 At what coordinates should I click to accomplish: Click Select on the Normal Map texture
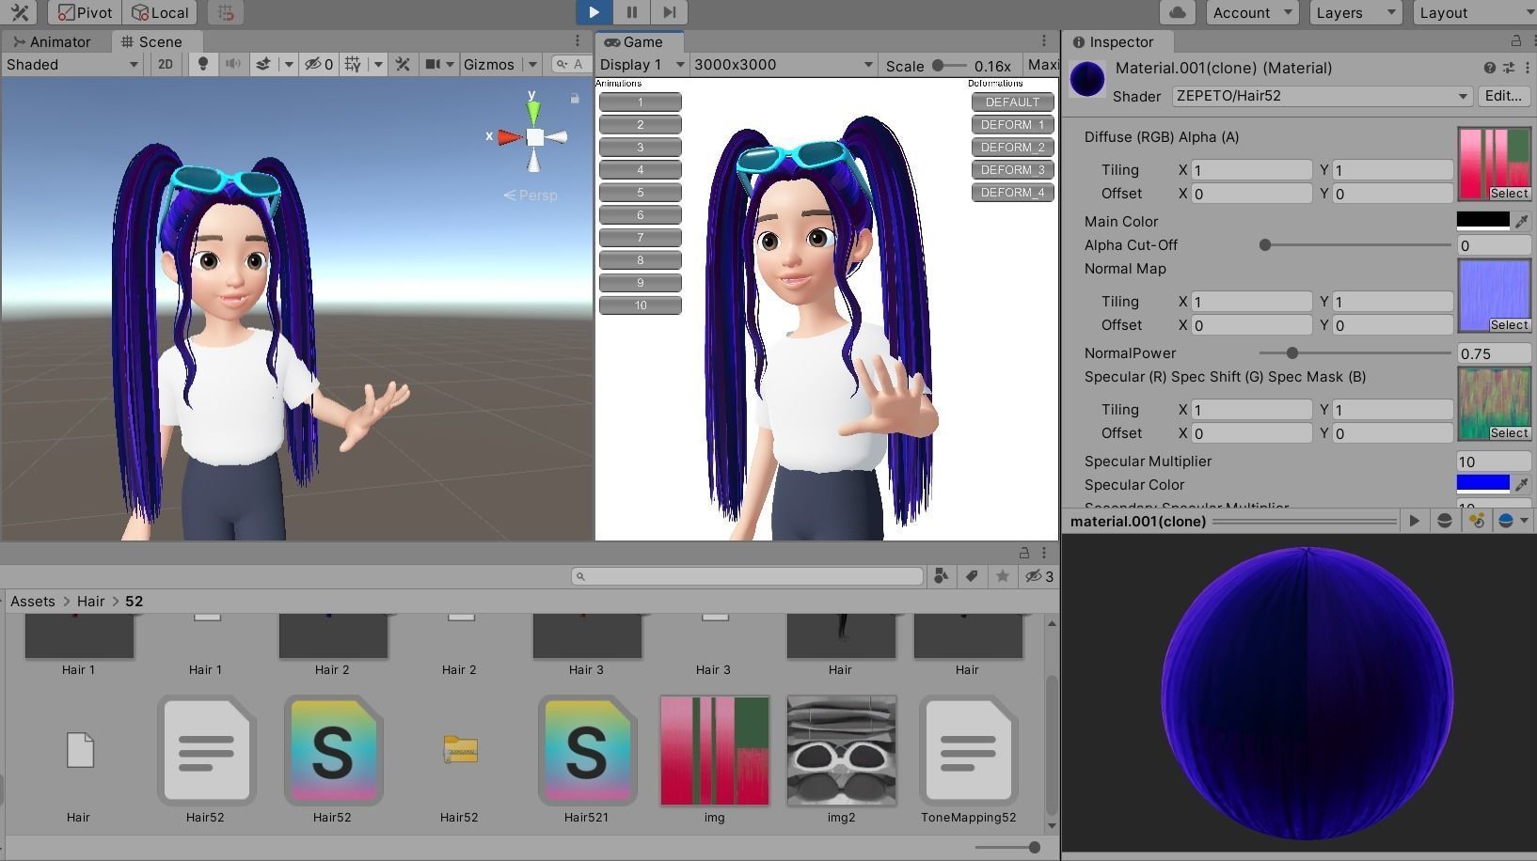pyautogui.click(x=1509, y=324)
